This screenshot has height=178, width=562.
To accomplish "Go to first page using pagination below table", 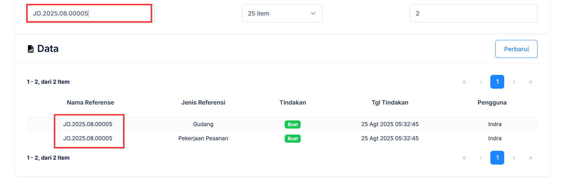I will pos(464,158).
